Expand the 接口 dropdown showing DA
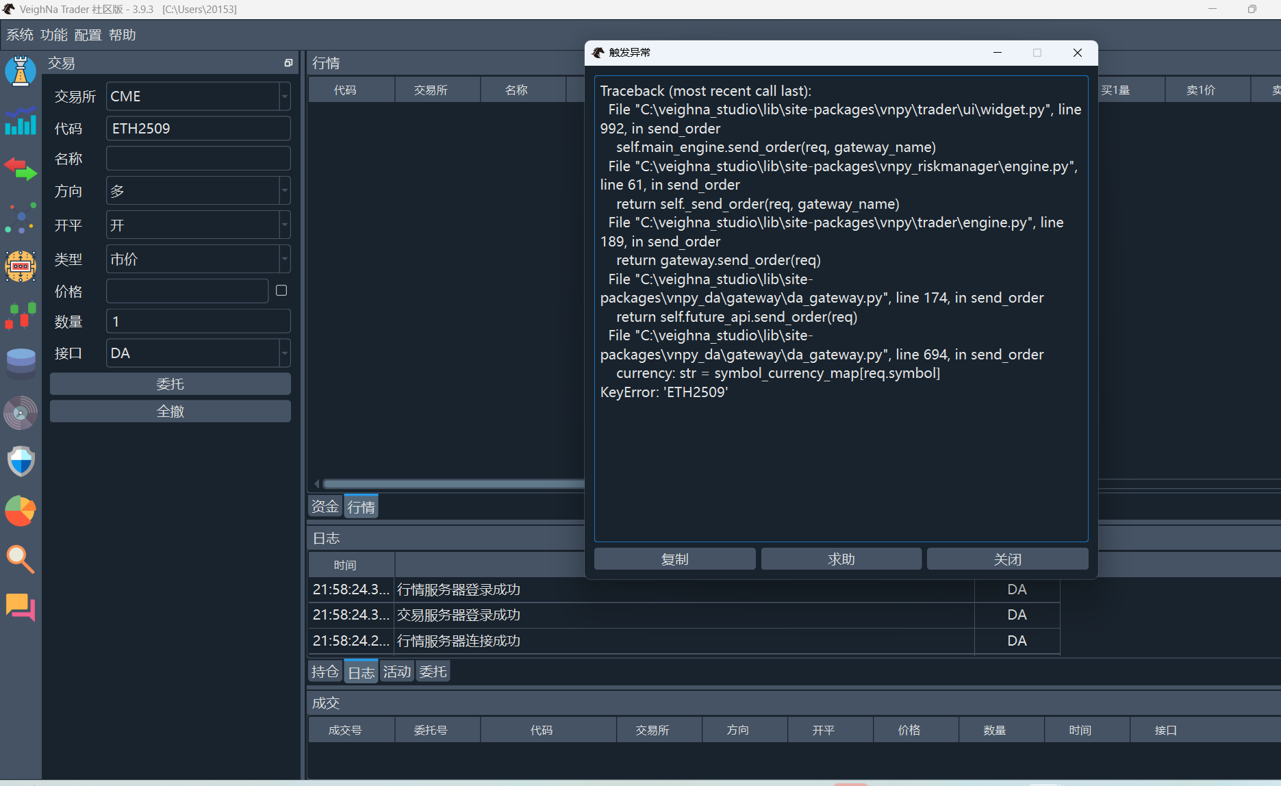Image resolution: width=1281 pixels, height=786 pixels. click(284, 353)
